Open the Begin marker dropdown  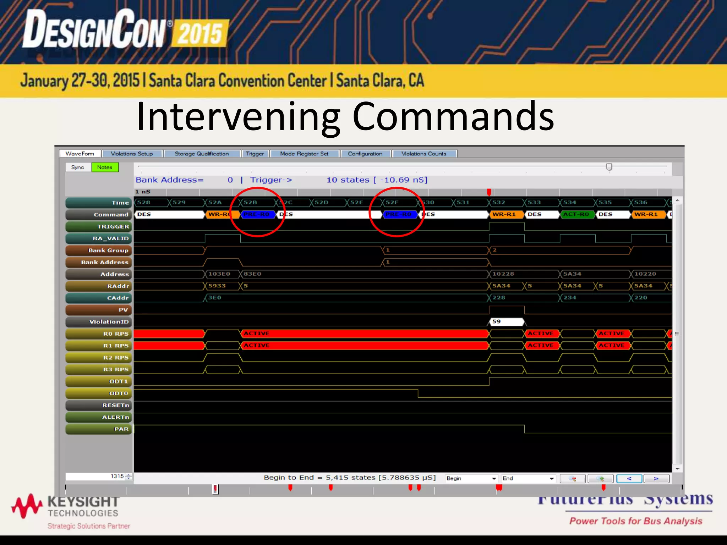tap(471, 478)
